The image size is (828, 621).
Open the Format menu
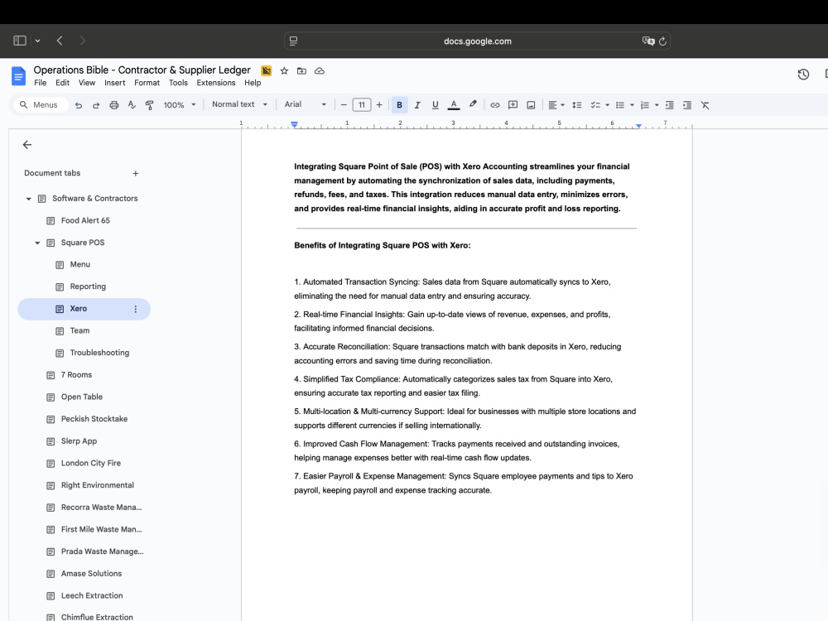coord(147,83)
